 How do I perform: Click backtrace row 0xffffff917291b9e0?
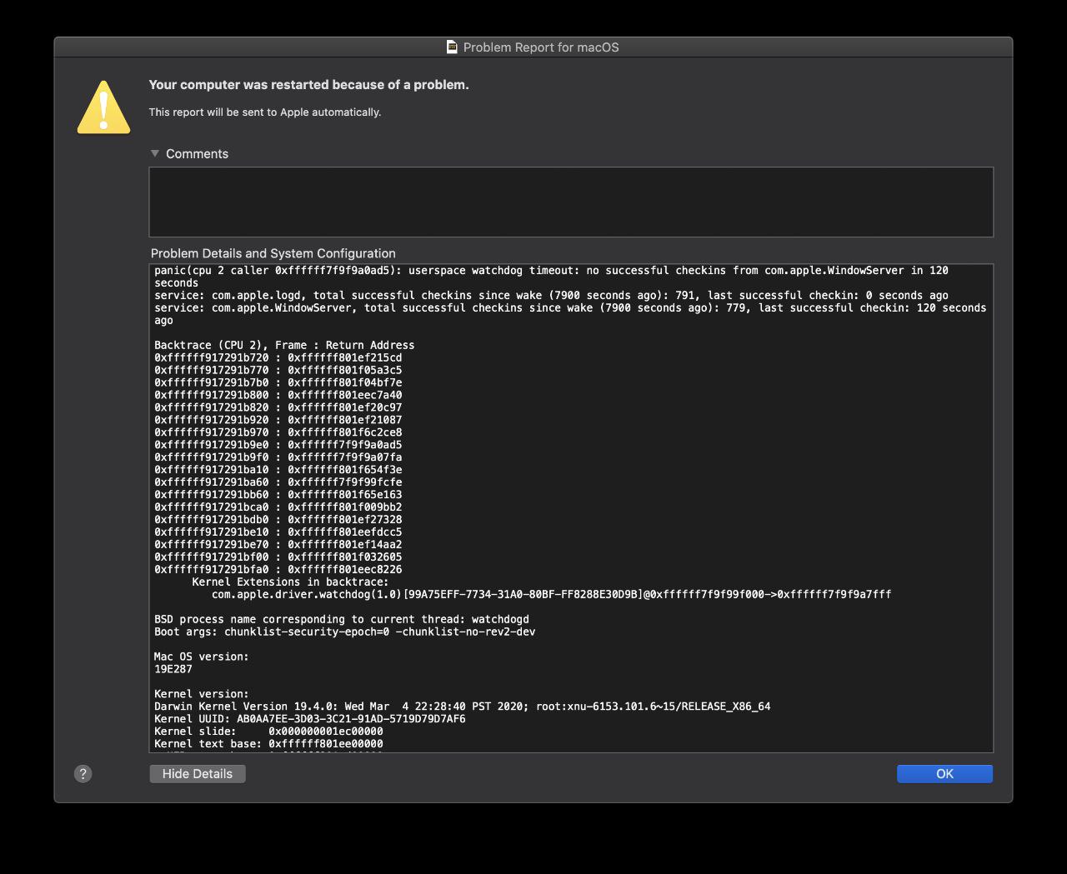point(278,445)
